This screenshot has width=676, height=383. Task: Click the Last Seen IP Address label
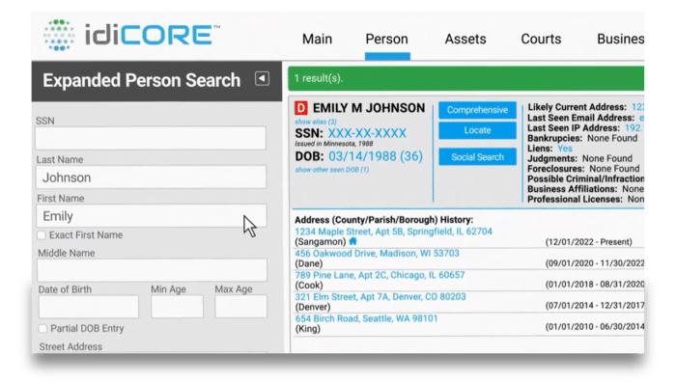[574, 128]
